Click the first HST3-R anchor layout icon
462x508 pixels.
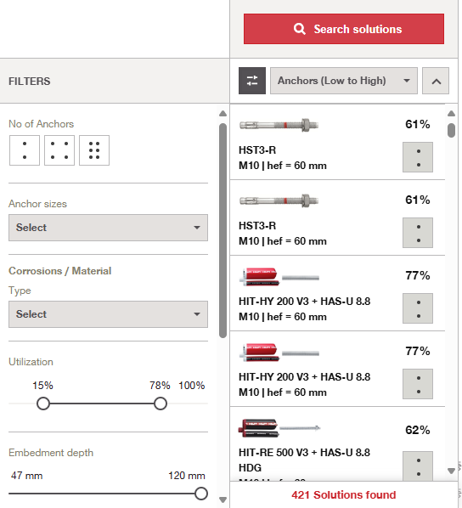coord(418,157)
